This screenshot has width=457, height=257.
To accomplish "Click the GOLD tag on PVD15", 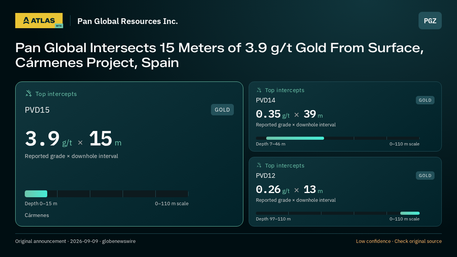I will (222, 110).
